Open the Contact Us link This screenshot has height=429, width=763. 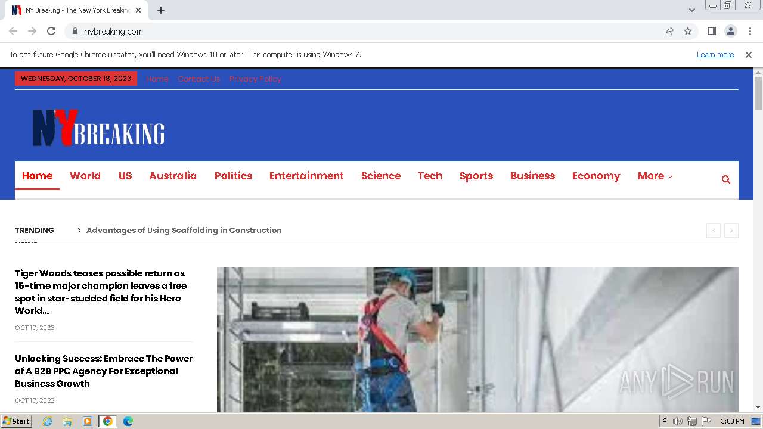(x=199, y=79)
